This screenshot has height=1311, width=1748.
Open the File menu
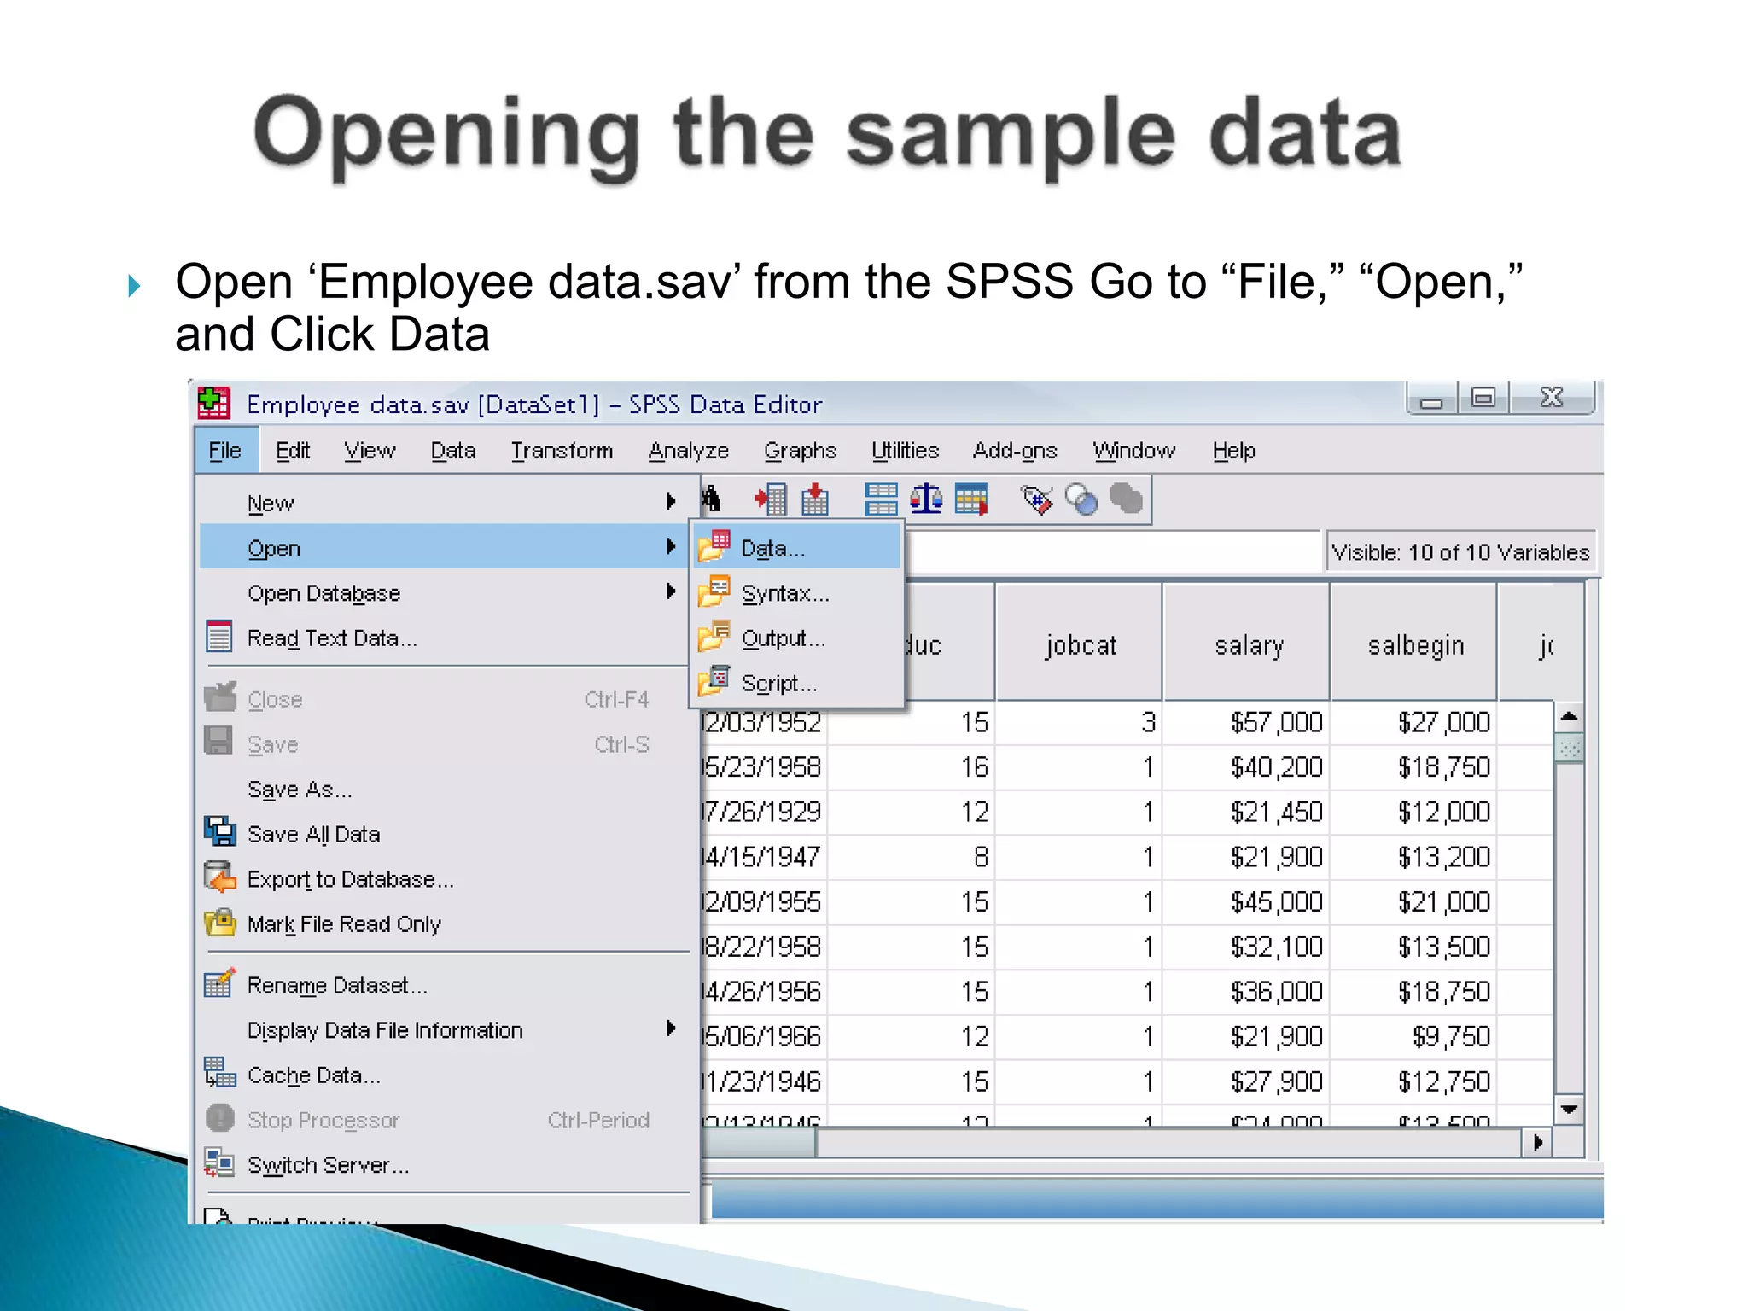click(x=225, y=451)
